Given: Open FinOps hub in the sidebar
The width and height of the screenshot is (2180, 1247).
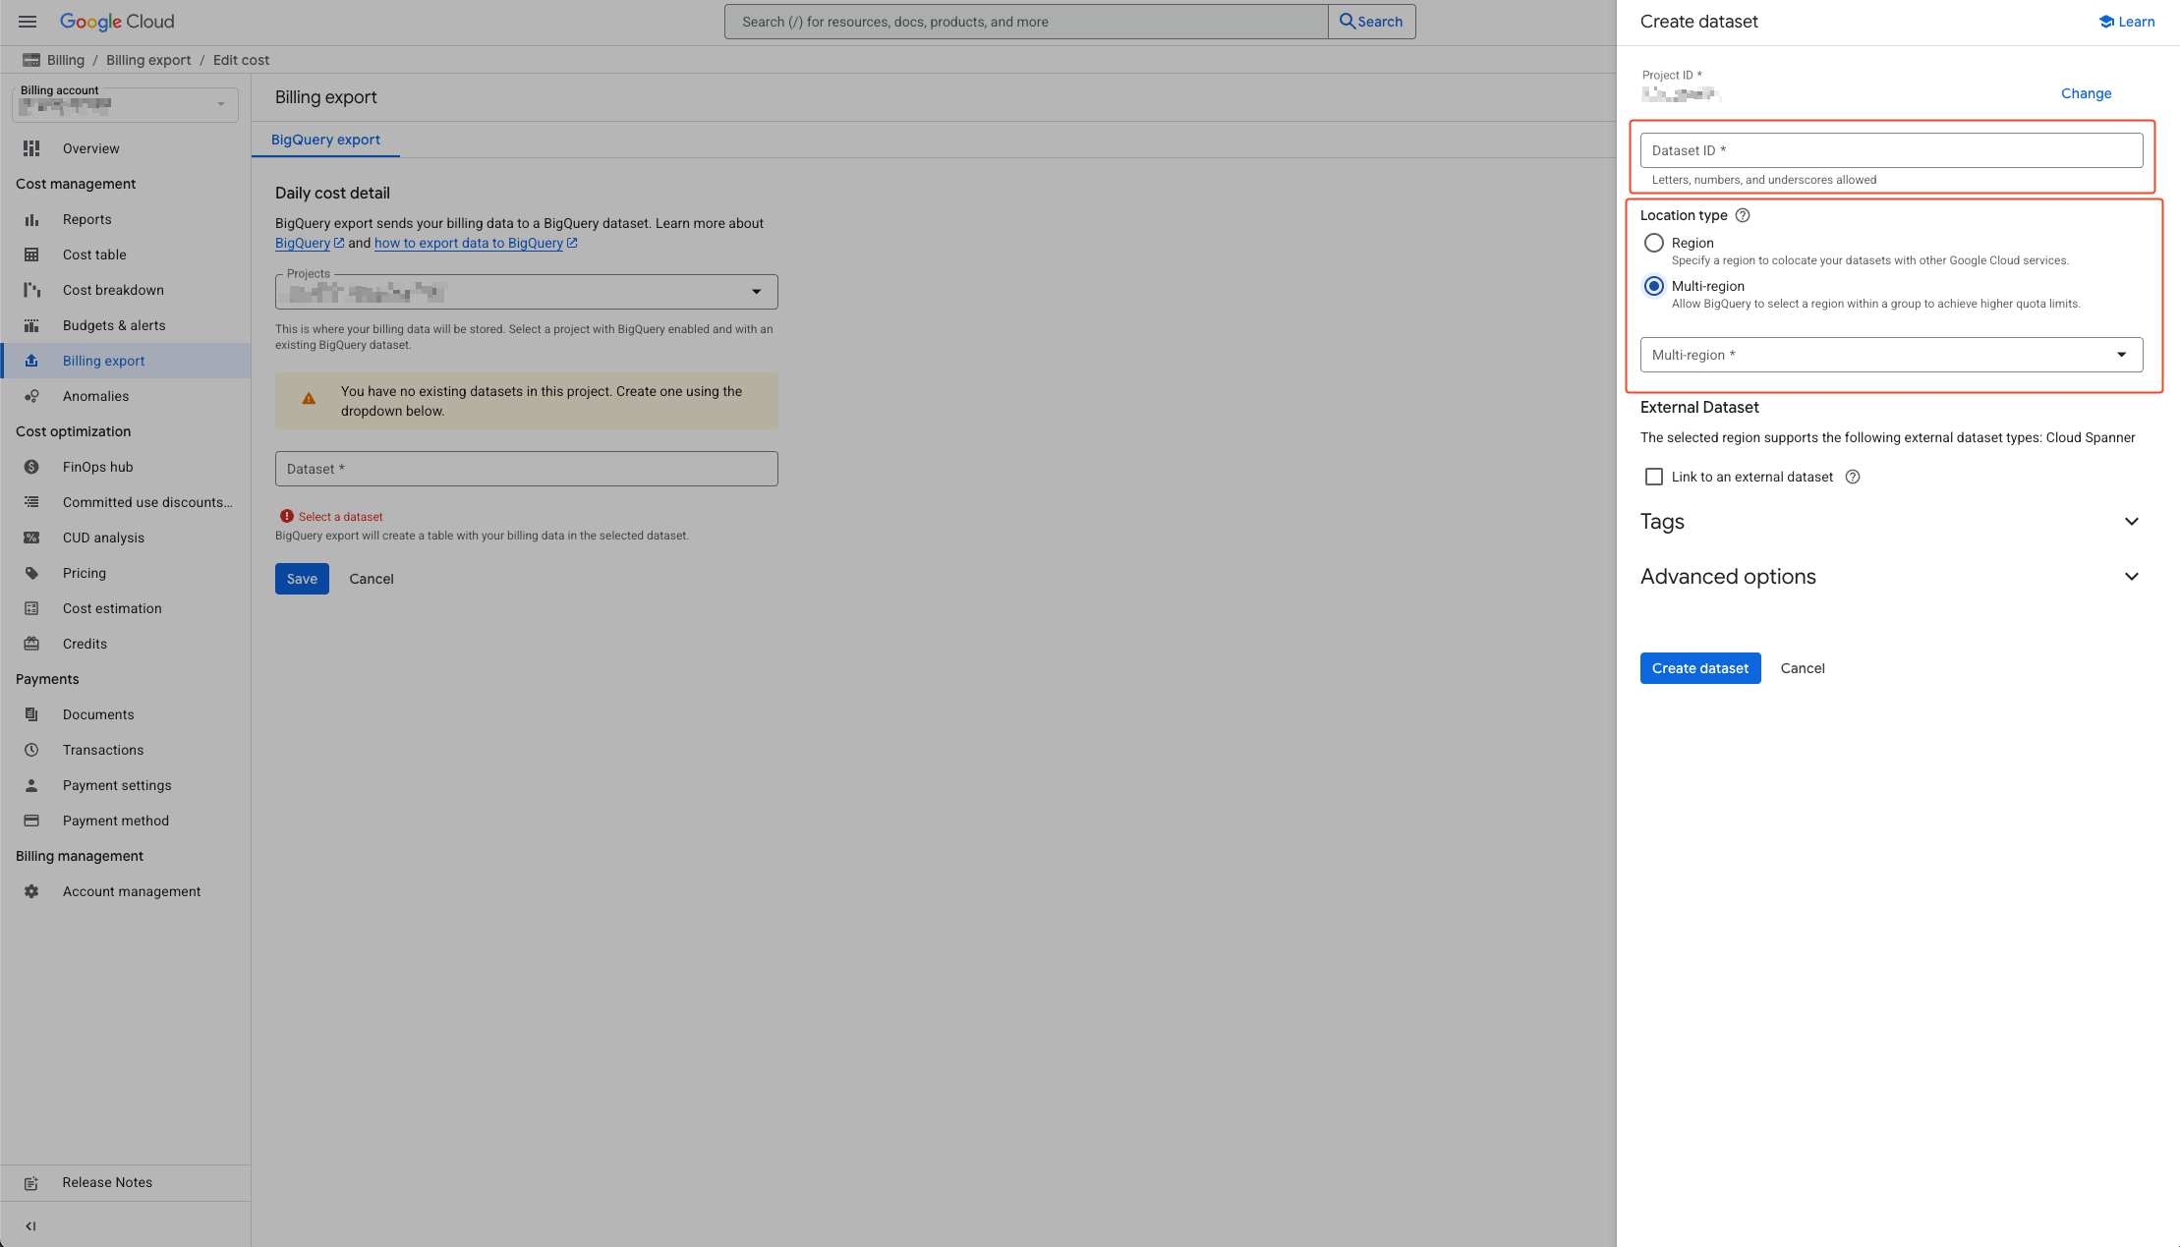Looking at the screenshot, I should point(125,467).
